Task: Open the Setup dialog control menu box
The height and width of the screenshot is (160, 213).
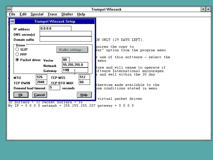Action: pos(13,21)
